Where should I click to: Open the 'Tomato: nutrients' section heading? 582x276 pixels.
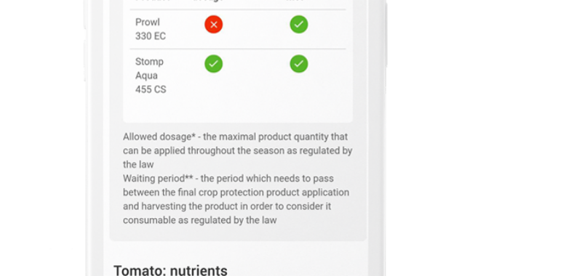tap(170, 270)
